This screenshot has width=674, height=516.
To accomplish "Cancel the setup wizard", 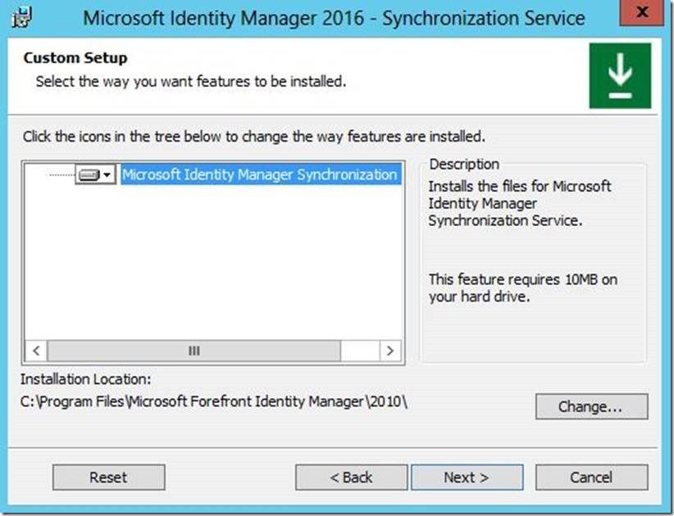I will point(591,477).
